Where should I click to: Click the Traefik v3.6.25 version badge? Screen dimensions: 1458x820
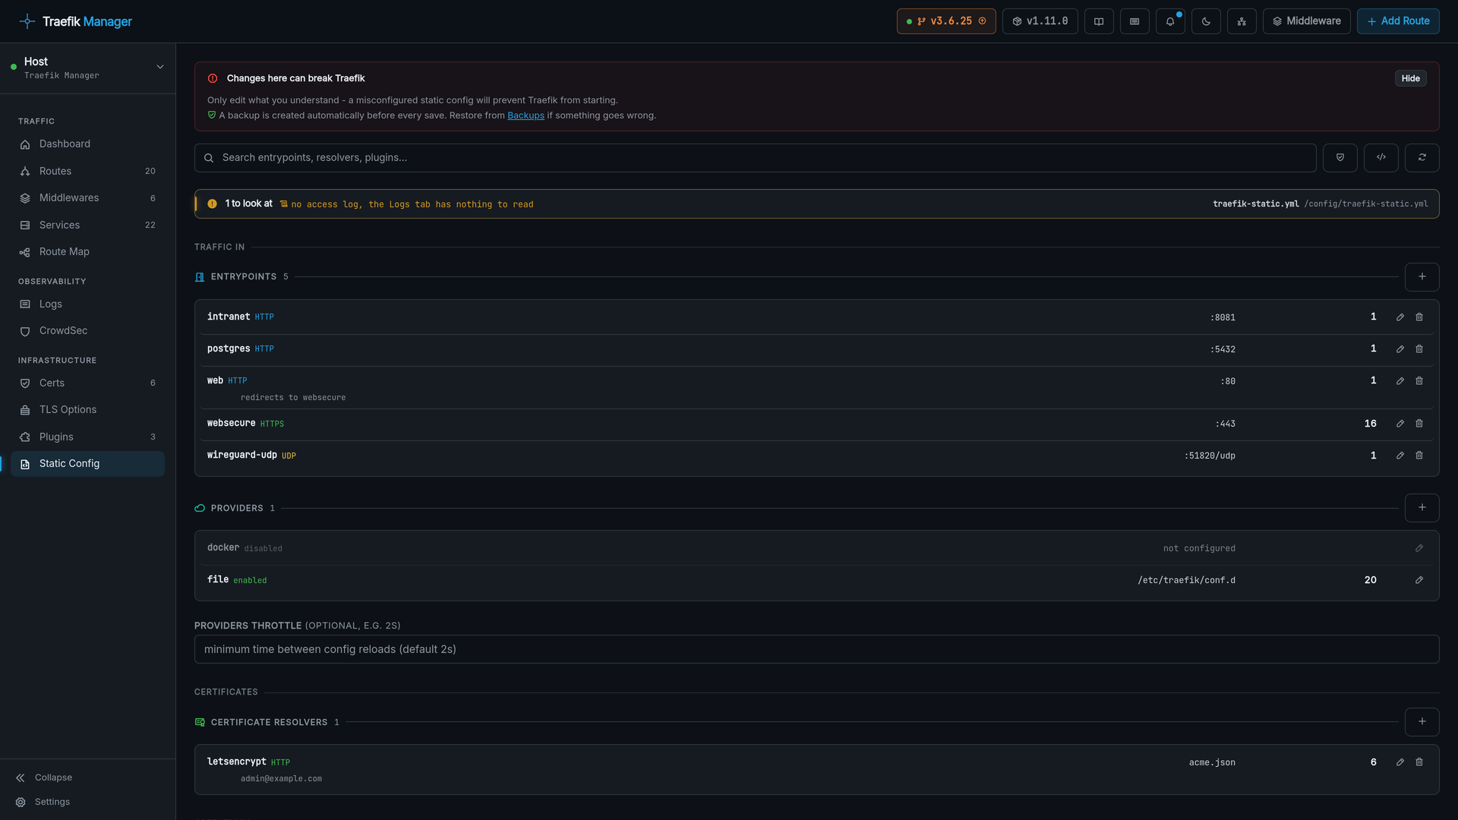[946, 21]
